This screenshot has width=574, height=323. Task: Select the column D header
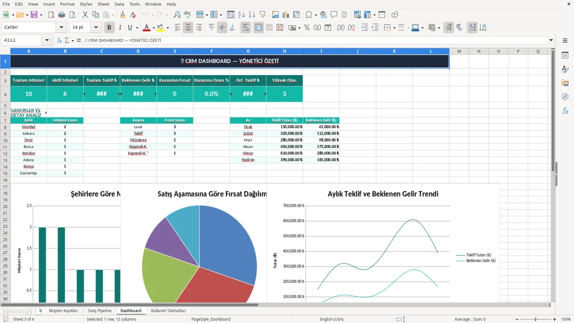[x=138, y=51]
